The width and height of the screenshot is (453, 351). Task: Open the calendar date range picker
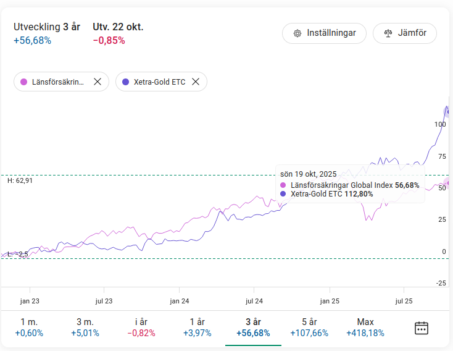click(x=422, y=328)
